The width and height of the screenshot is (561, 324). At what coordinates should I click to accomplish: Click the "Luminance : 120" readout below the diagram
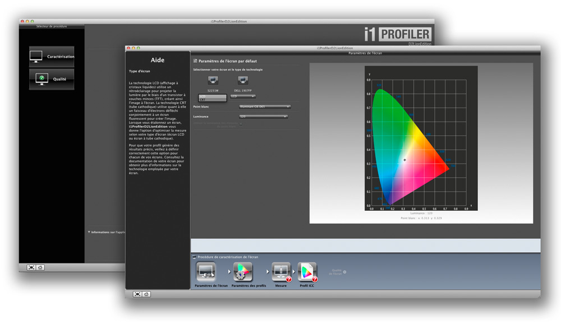coord(421,213)
